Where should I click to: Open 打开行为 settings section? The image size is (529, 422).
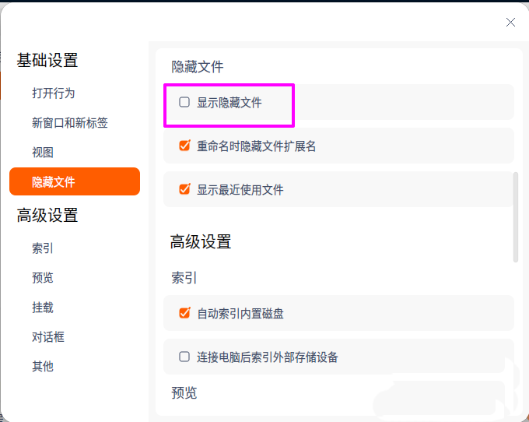(x=54, y=93)
